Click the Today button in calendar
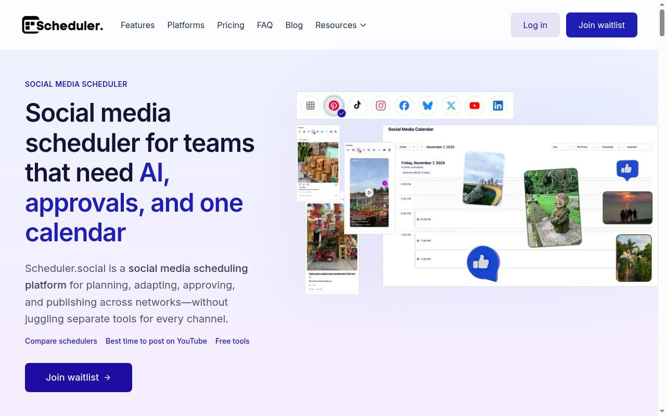The image size is (666, 416). coord(403,147)
